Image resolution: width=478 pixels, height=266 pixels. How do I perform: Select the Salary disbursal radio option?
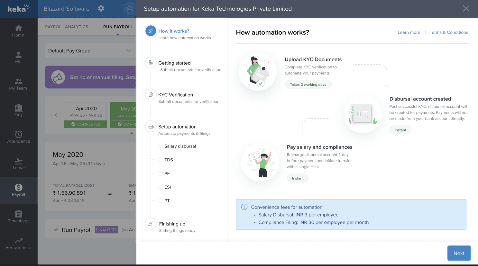click(160, 146)
